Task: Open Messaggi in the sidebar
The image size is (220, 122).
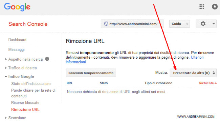Action: (17, 50)
